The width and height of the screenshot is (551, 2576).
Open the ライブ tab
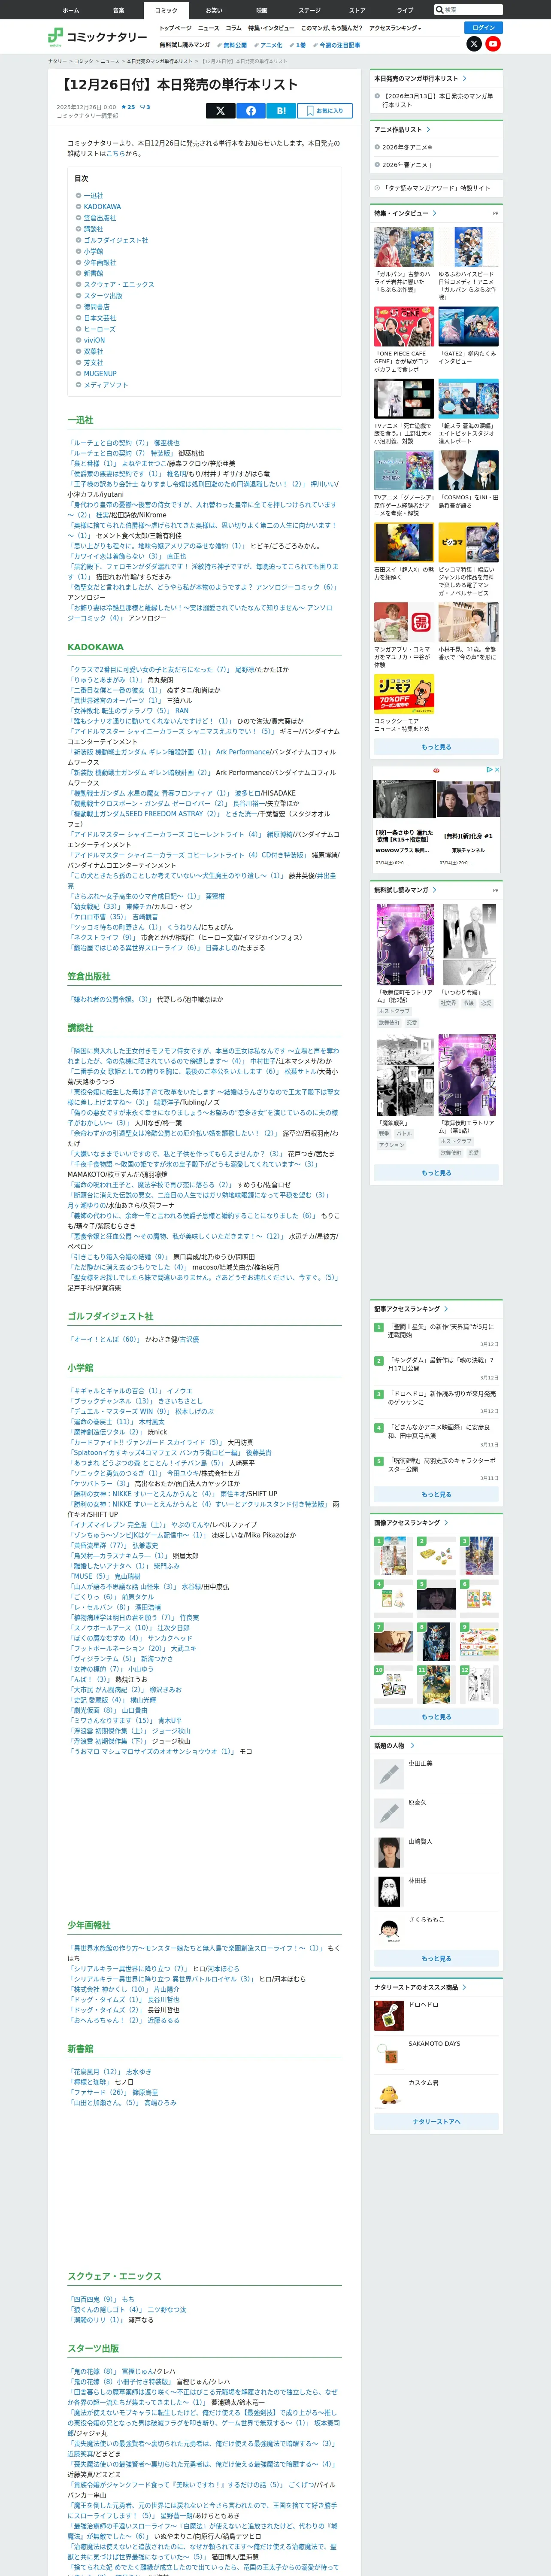pos(405,10)
